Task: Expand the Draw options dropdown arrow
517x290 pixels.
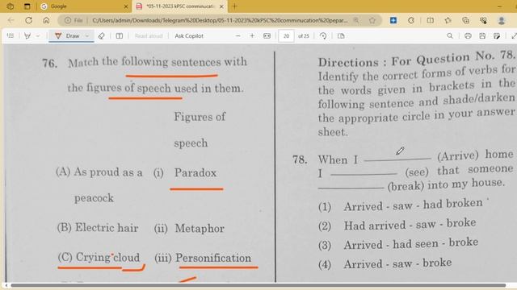Action: pos(87,35)
